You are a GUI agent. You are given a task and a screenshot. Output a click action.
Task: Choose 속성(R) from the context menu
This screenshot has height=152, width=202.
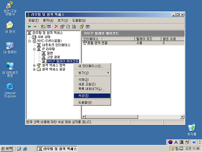click(92, 96)
